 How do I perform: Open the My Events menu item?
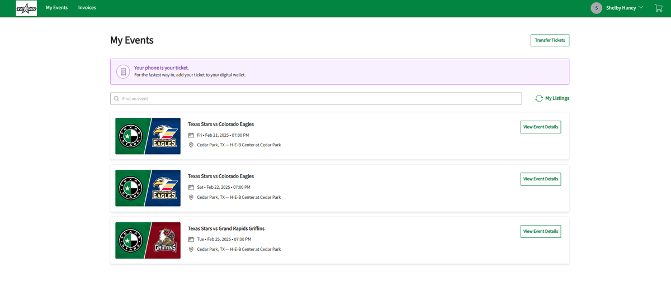56,8
